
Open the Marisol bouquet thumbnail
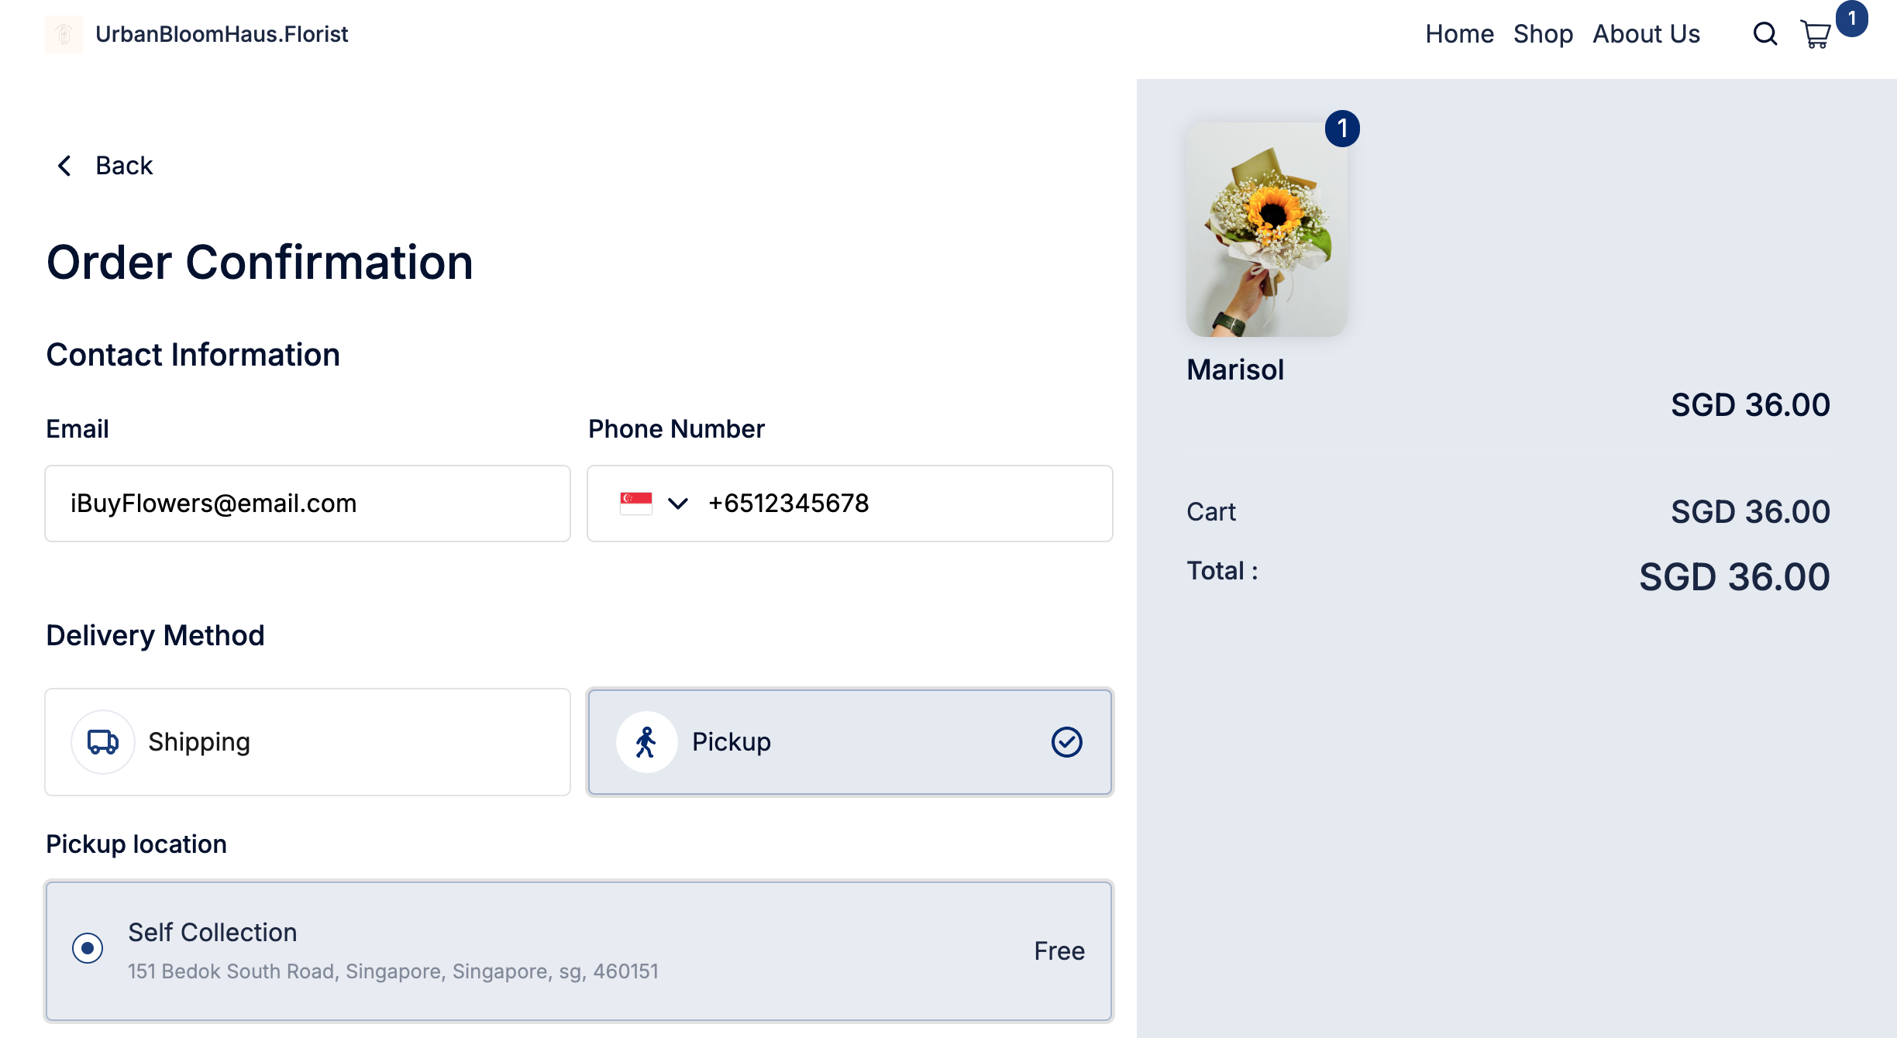click(1267, 229)
